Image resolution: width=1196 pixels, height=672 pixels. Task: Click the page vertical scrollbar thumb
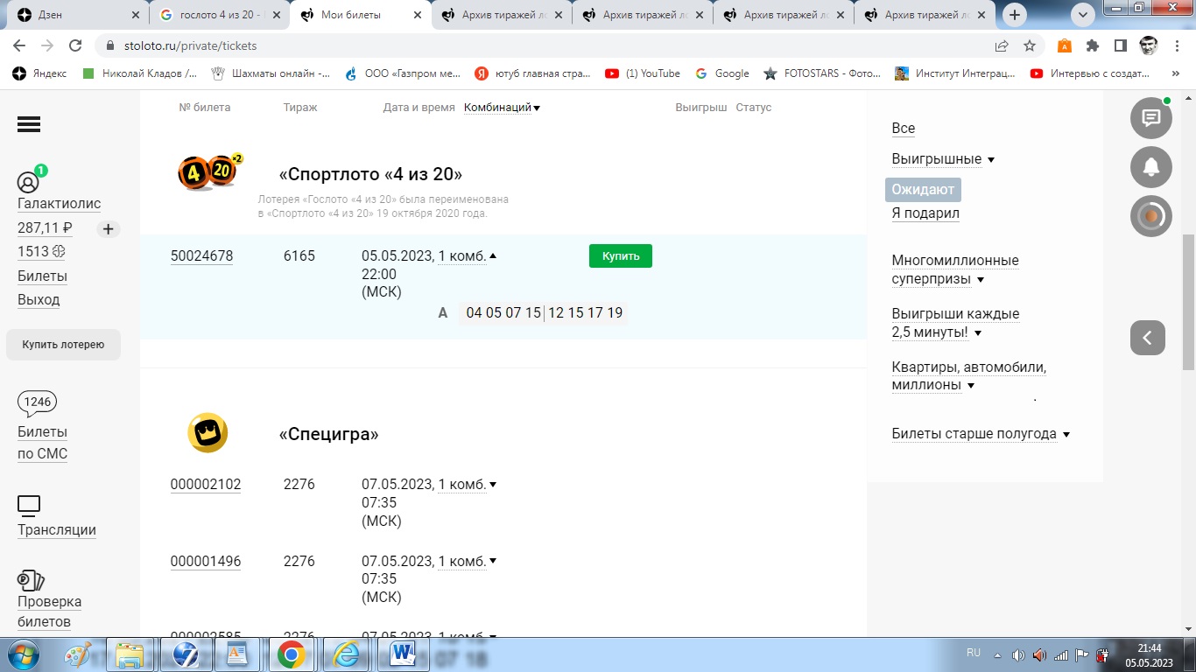coord(1188,302)
